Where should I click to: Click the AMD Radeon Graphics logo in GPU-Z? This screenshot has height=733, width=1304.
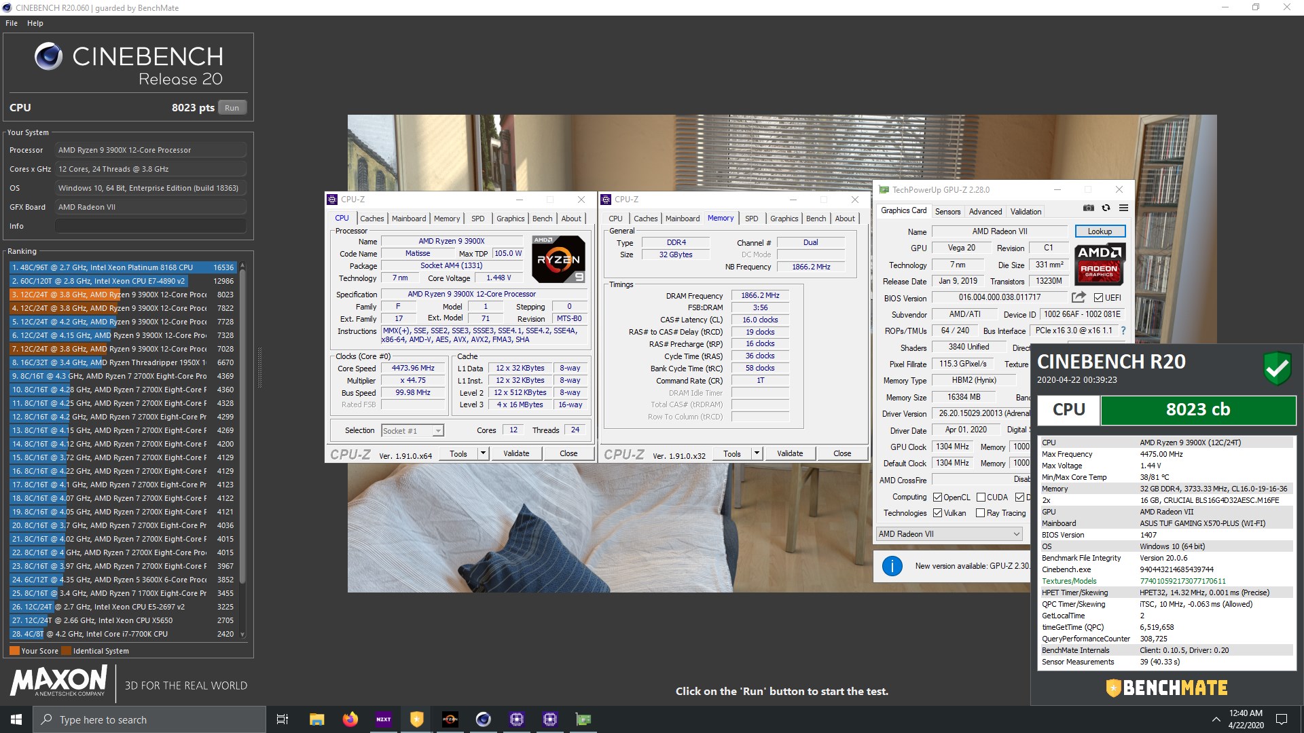click(x=1100, y=264)
